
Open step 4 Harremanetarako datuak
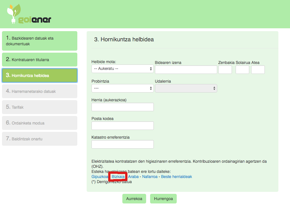tap(40, 91)
